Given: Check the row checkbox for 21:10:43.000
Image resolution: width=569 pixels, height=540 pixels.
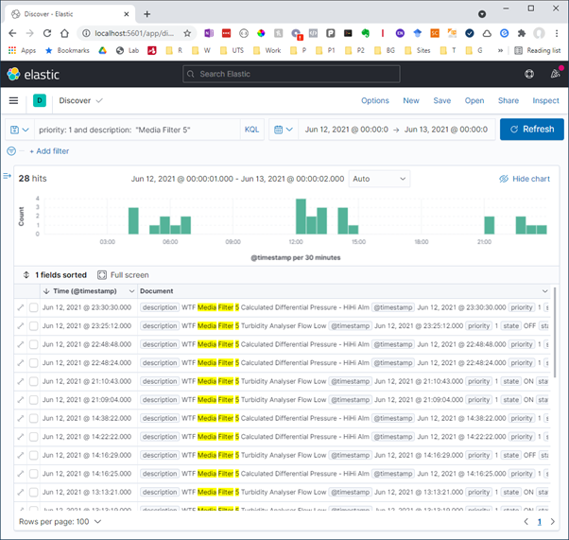Looking at the screenshot, I should 33,381.
